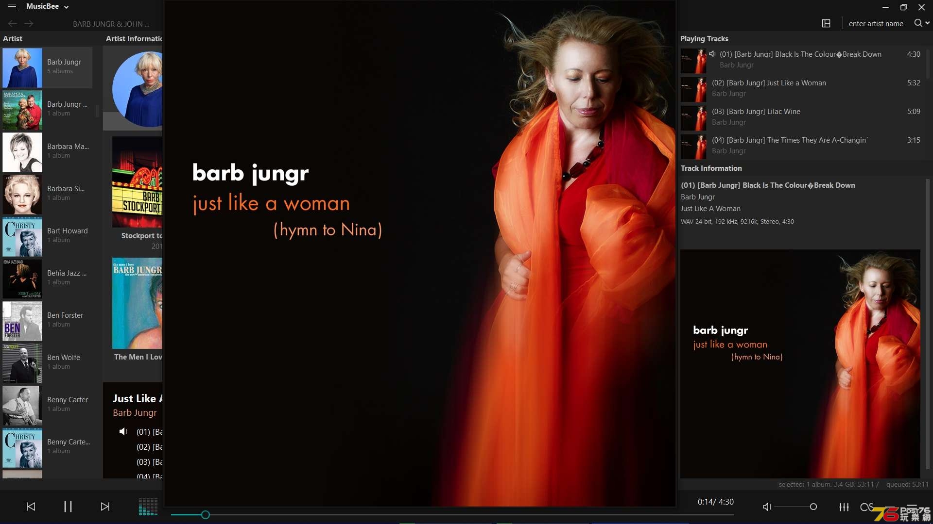Viewport: 933px width, 524px height.
Task: Click the Barb Jungr link under Just Like
Action: pos(135,412)
